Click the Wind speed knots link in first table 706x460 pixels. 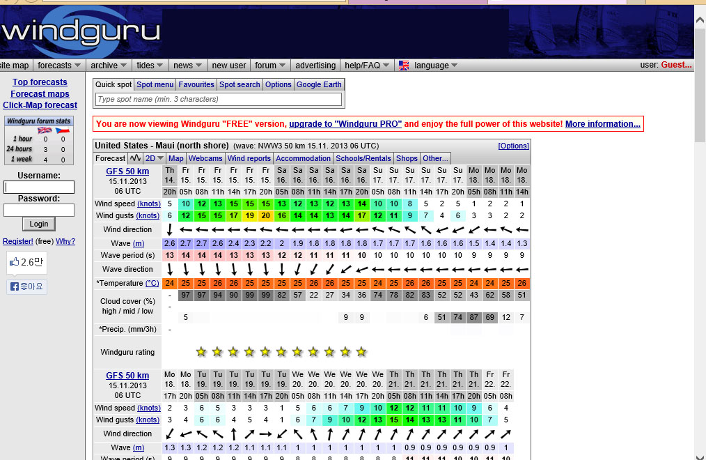[148, 204]
